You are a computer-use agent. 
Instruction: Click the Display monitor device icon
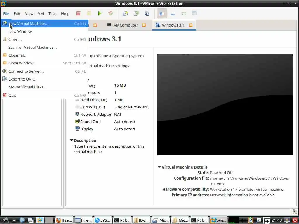(x=77, y=129)
